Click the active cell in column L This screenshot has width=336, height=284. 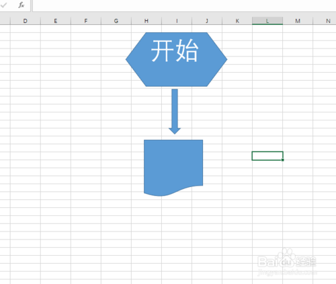[267, 156]
